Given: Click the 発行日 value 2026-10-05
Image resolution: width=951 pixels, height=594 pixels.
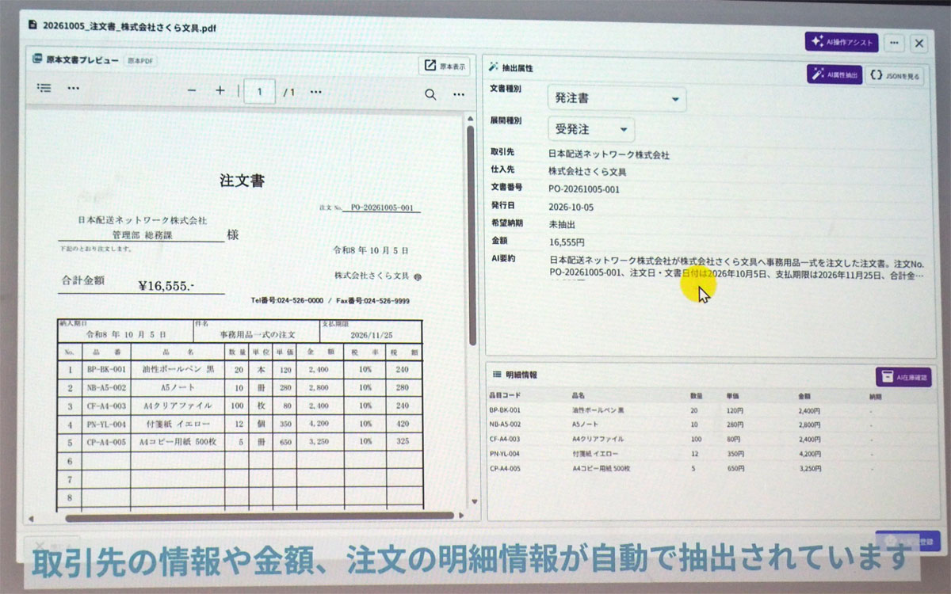Looking at the screenshot, I should pyautogui.click(x=571, y=207).
